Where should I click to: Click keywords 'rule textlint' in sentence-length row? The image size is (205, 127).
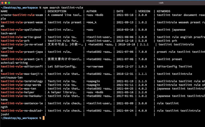click(168, 103)
